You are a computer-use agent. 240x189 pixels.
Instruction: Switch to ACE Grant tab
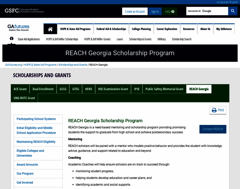pyautogui.click(x=20, y=89)
